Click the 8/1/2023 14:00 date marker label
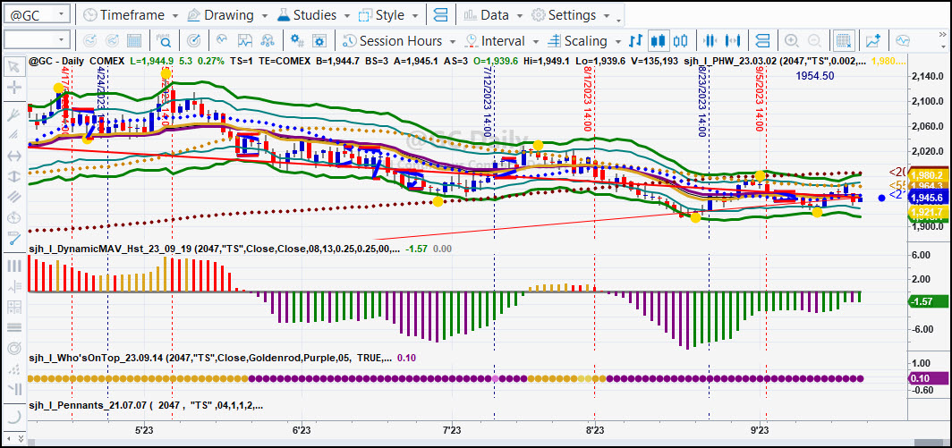952x448 pixels. coord(587,99)
